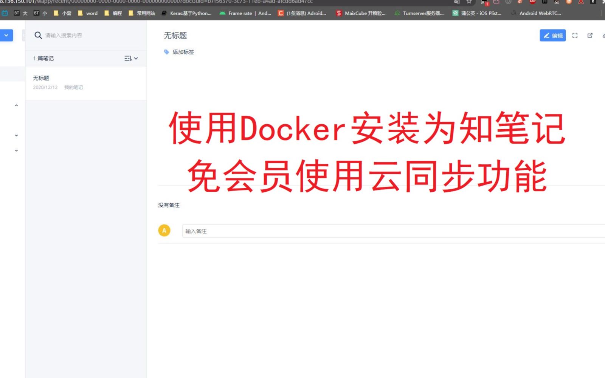This screenshot has width=605, height=378.
Task: Click the 无标题 note title heading
Action: pyautogui.click(x=175, y=36)
